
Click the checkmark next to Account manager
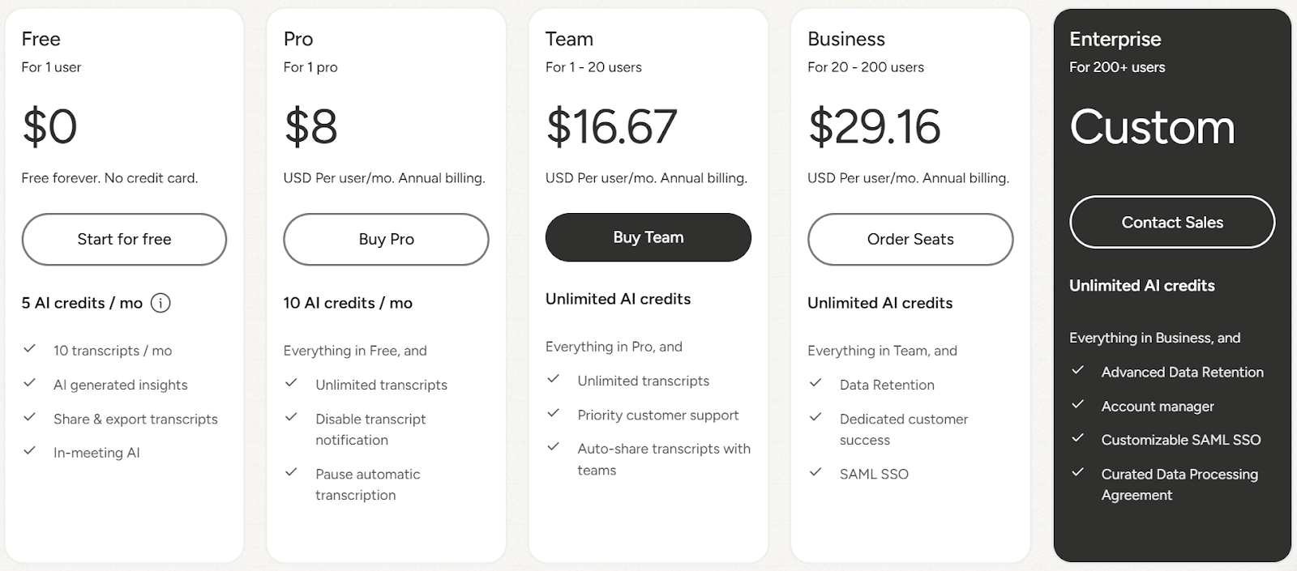tap(1078, 406)
